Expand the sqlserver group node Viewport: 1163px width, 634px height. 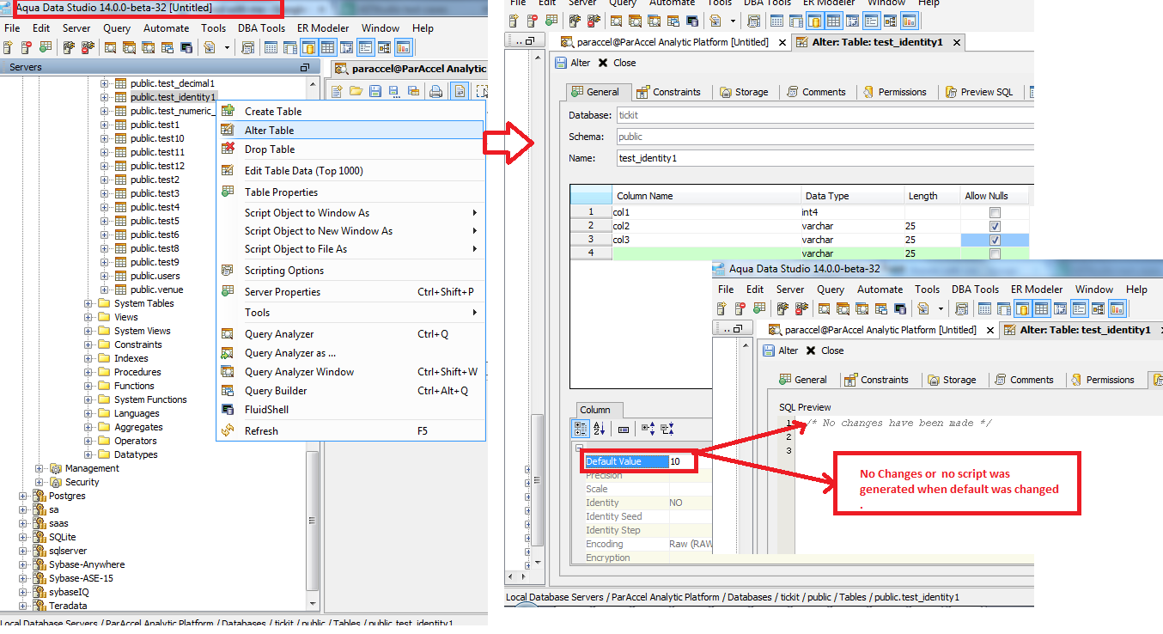point(23,551)
